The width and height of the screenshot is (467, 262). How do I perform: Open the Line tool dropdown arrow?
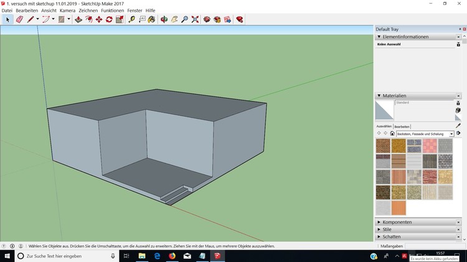click(x=37, y=19)
